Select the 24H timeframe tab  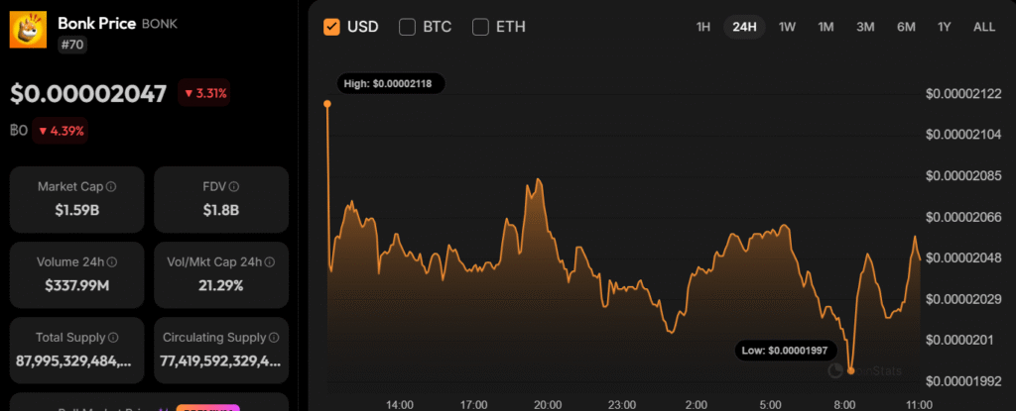744,27
